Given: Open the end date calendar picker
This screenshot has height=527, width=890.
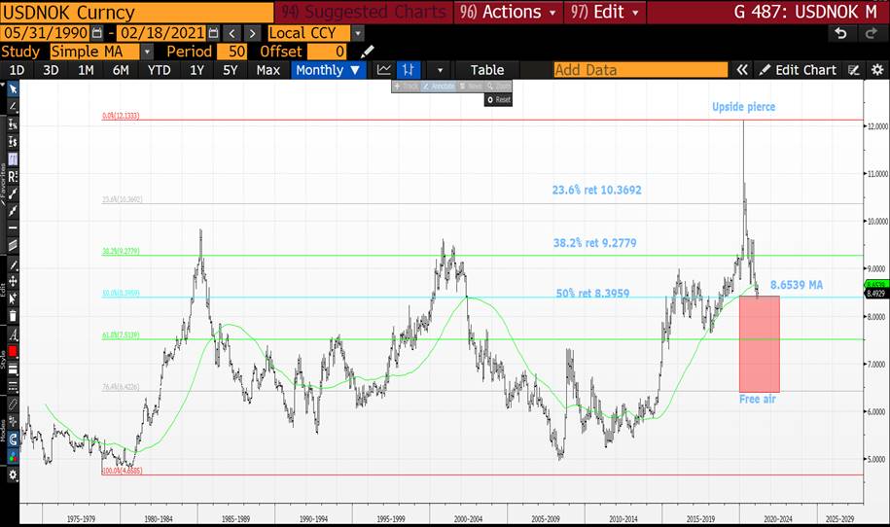Looking at the screenshot, I should pos(213,33).
